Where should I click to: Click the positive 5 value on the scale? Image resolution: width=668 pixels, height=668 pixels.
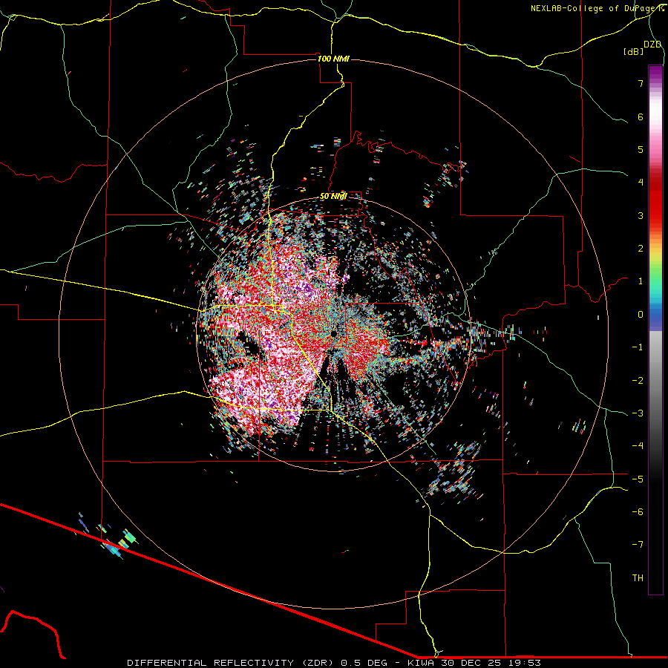click(641, 149)
